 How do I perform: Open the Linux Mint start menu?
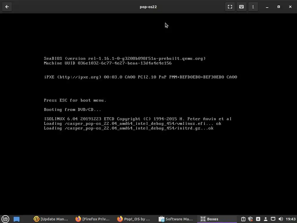coord(5,219)
